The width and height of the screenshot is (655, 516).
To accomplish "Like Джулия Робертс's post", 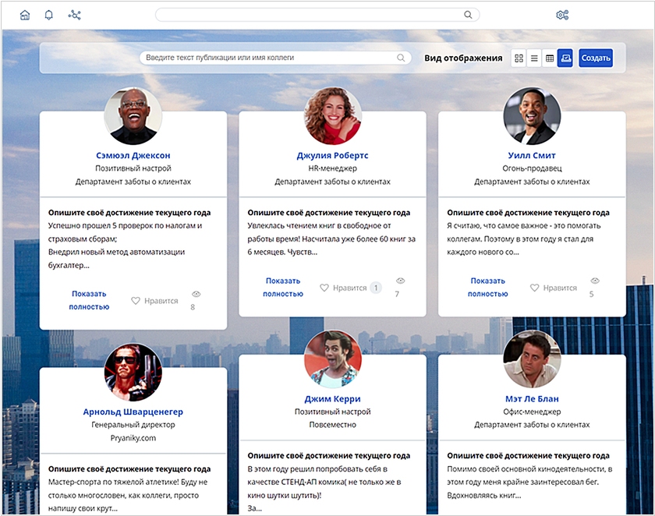I will point(343,288).
